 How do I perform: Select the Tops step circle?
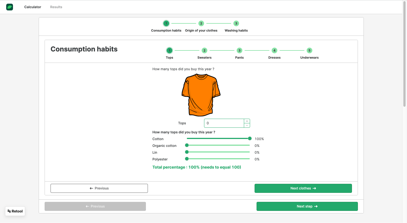[x=169, y=50]
